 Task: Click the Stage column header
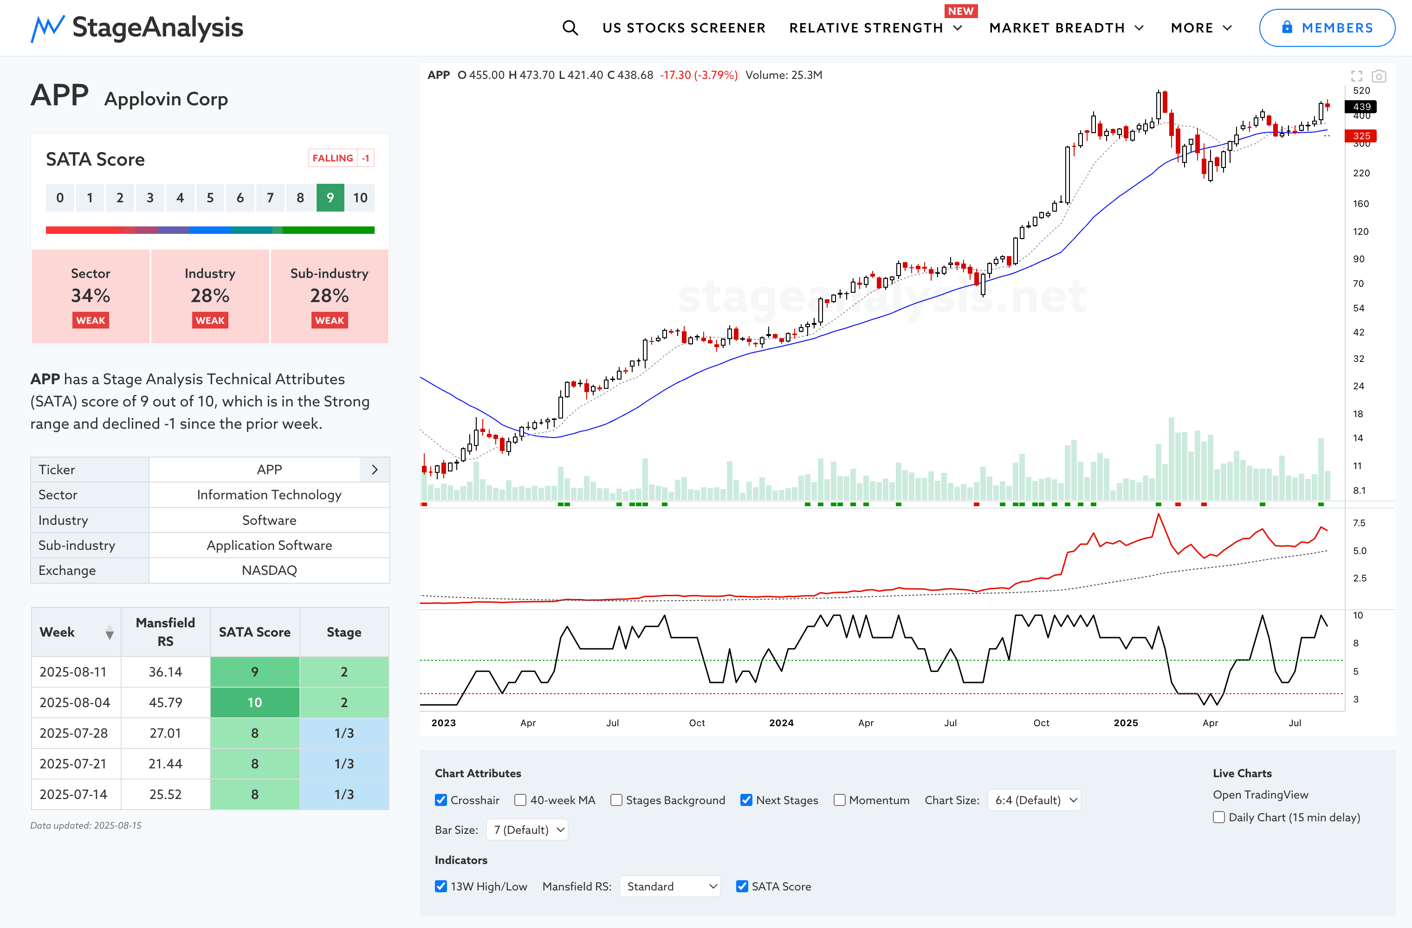pos(344,632)
